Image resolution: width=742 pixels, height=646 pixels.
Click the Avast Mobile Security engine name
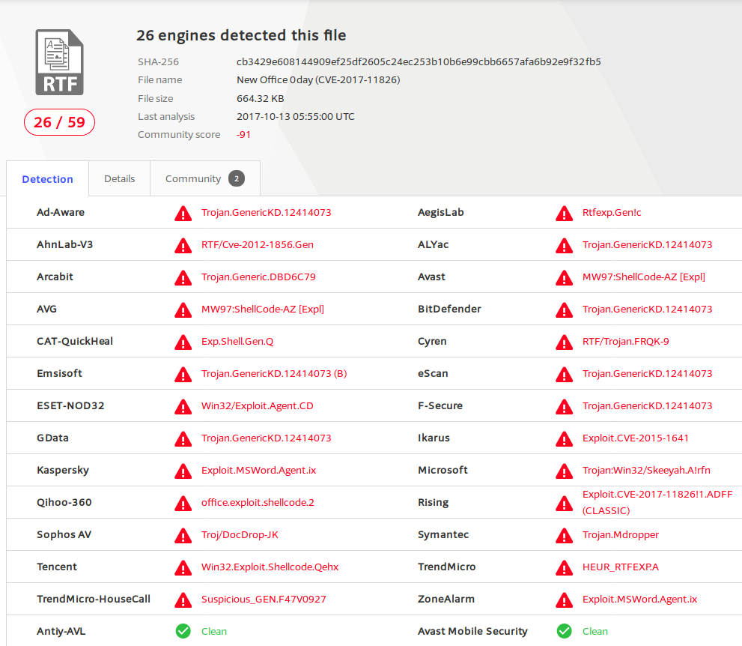[472, 631]
